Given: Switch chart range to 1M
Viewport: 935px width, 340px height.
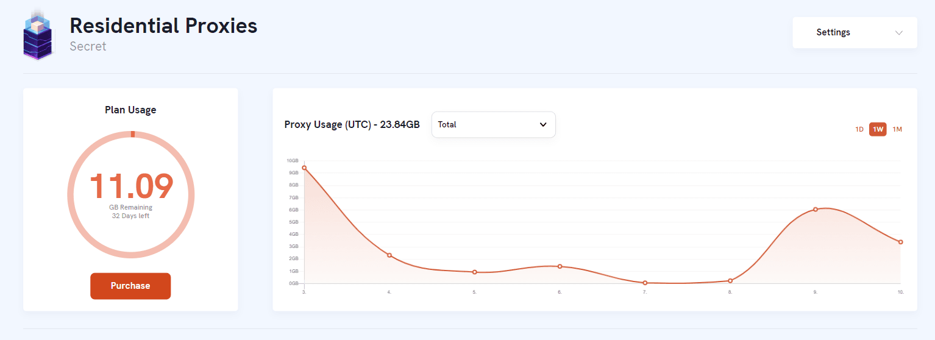Looking at the screenshot, I should pos(897,129).
